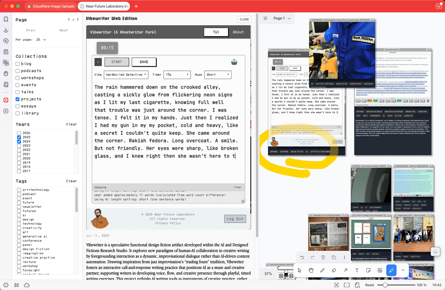Image resolution: width=445 pixels, height=290 pixels.
Task: Clear the Console output
Action: click(x=238, y=187)
